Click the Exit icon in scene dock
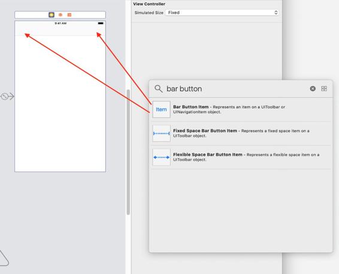Viewport: 339px width, 274px height. click(69, 15)
